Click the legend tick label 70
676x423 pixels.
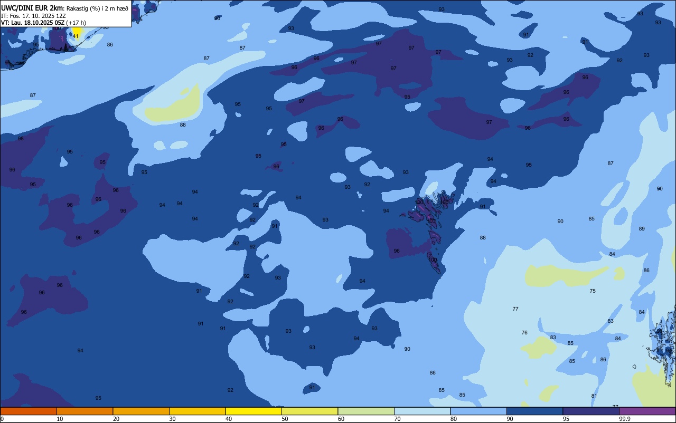coord(398,419)
